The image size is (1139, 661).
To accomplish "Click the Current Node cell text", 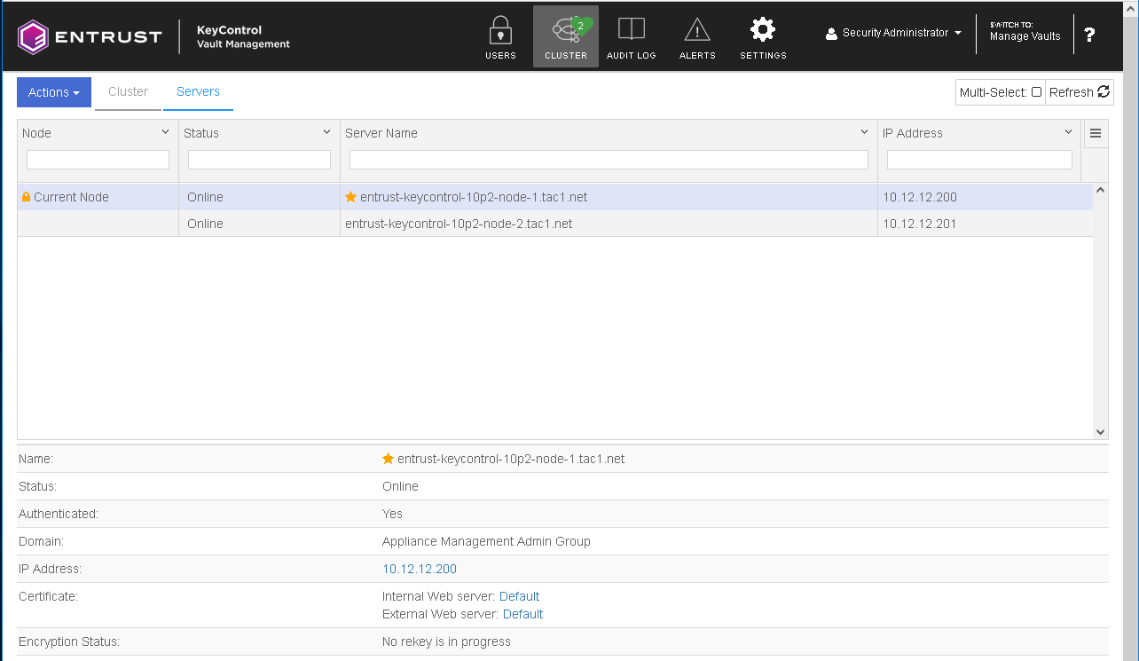I will pos(71,197).
